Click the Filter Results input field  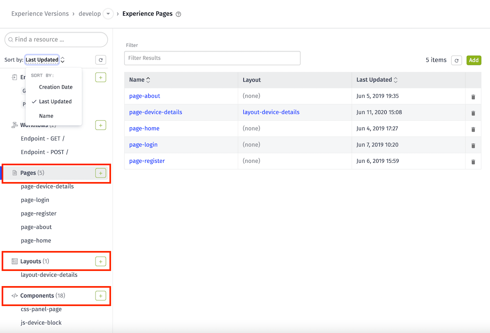pyautogui.click(x=212, y=58)
